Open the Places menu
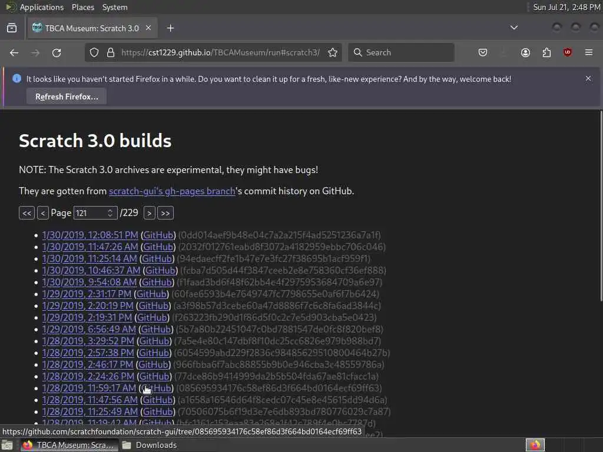The height and width of the screenshot is (452, 603). point(82,7)
